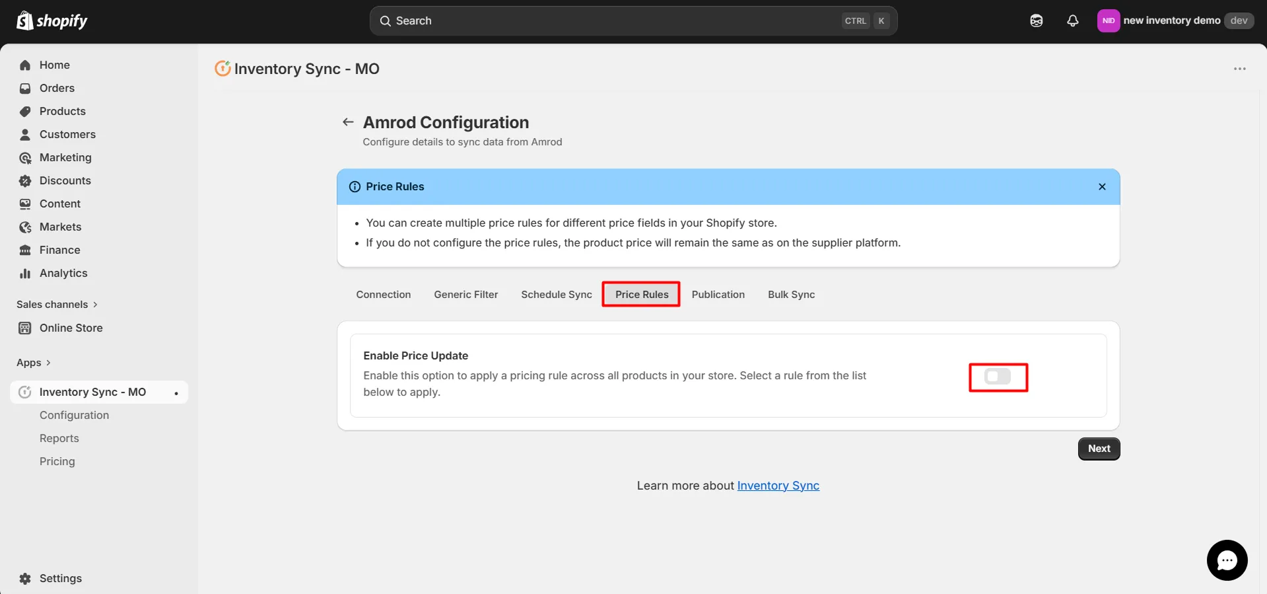The image size is (1267, 594).
Task: Click the Settings gear icon
Action: coord(25,578)
